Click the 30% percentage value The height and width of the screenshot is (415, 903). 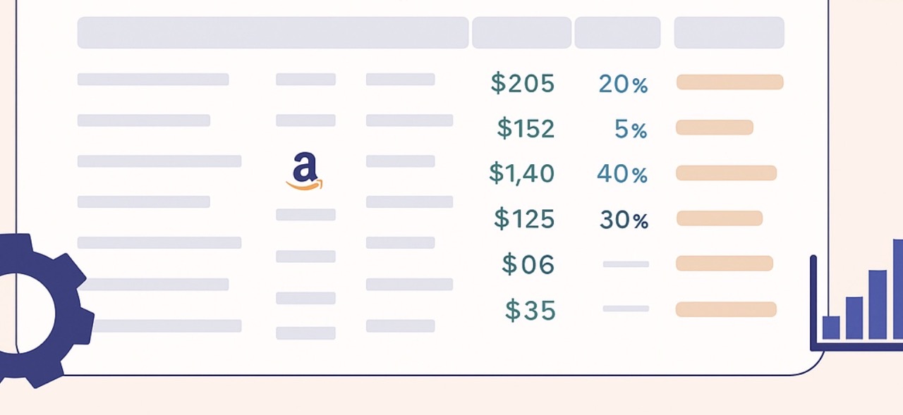[624, 221]
